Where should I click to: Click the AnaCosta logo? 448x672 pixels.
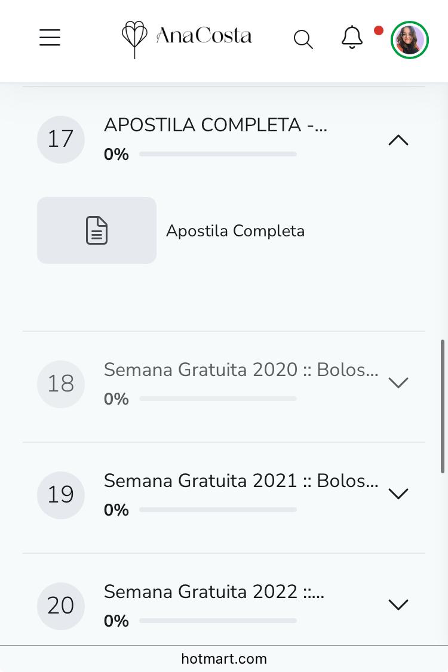[x=186, y=37]
